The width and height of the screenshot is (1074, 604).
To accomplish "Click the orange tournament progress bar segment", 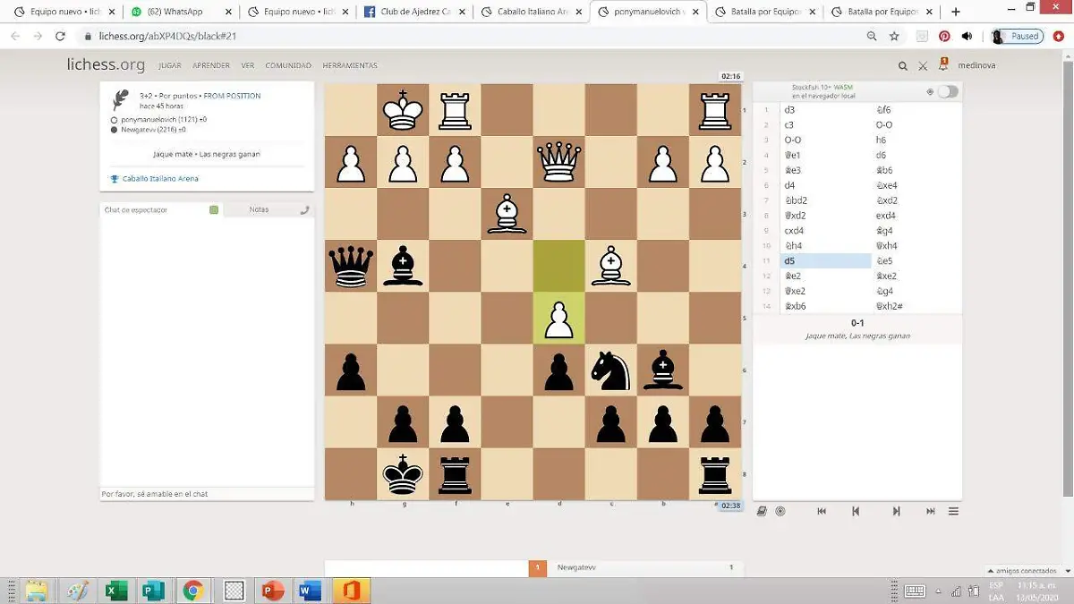I will click(538, 567).
